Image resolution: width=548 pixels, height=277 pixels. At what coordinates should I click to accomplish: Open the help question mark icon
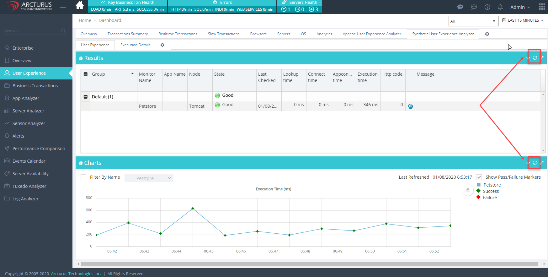(x=487, y=7)
